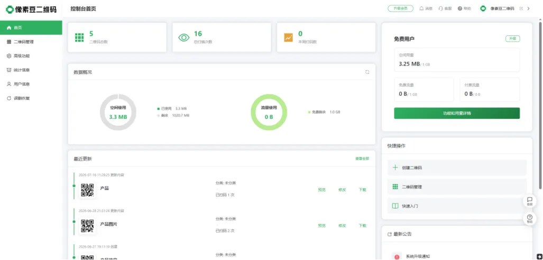Click the floating 帮助 question button

point(529,218)
